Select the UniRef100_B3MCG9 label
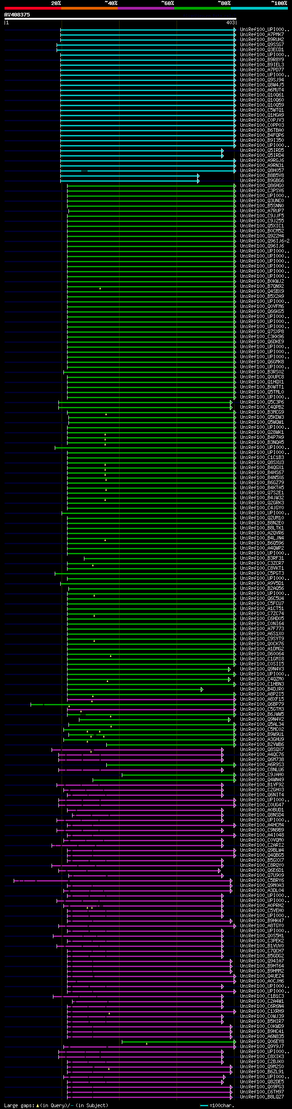Viewport: 292px width, 1109px height. tap(262, 412)
